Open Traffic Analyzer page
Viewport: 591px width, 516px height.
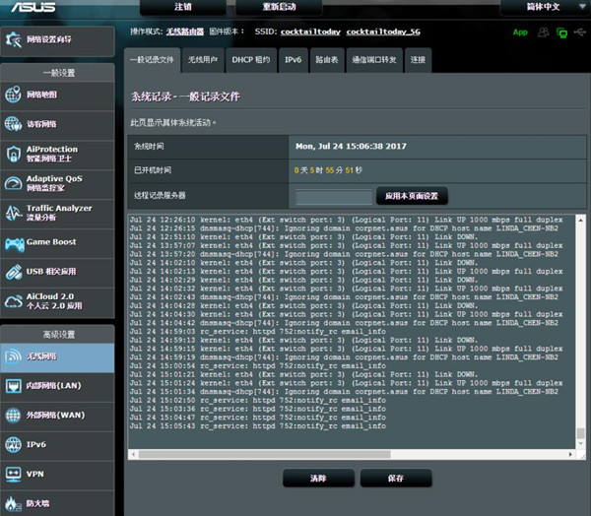pyautogui.click(x=57, y=213)
